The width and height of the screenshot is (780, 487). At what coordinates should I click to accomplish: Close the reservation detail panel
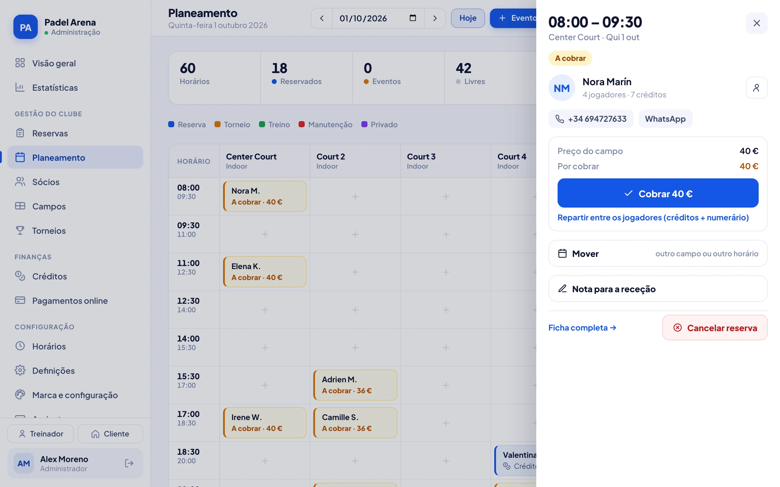pos(757,23)
